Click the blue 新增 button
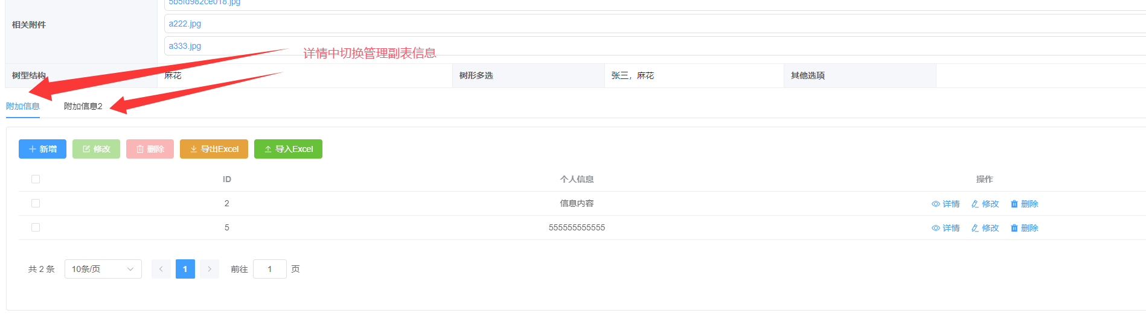Screen dimensions: 1146x316 [42, 149]
